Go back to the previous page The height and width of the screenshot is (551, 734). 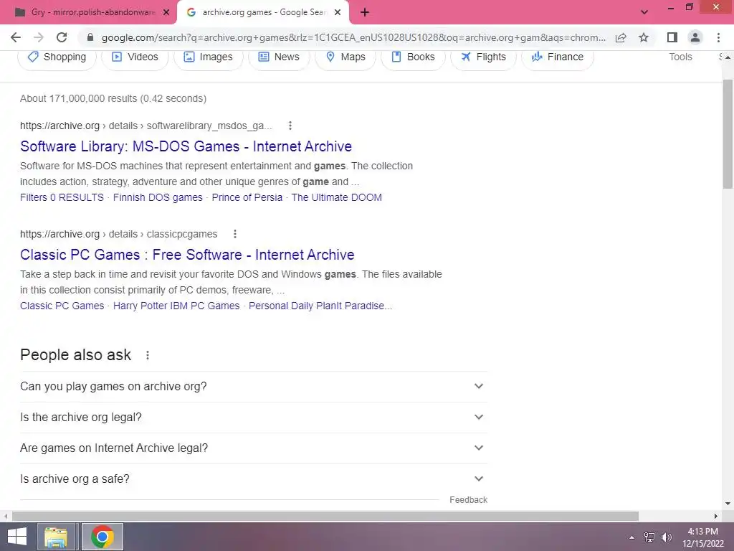coord(16,37)
